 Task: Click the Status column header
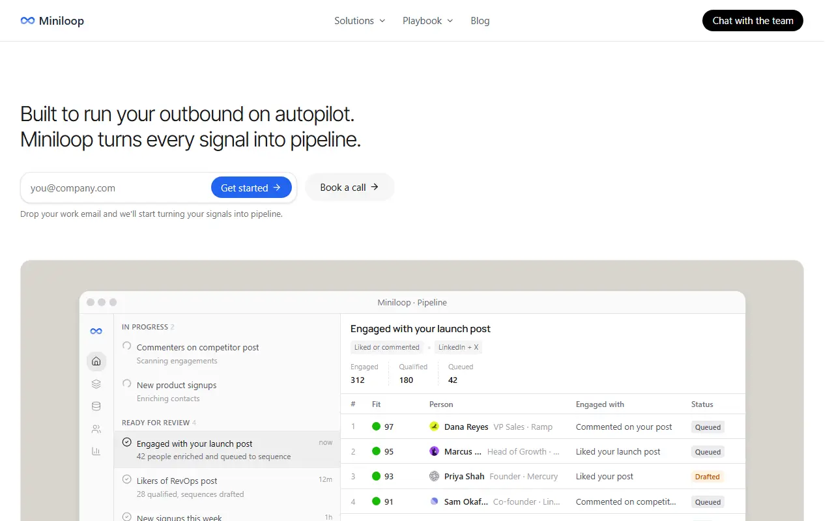702,404
